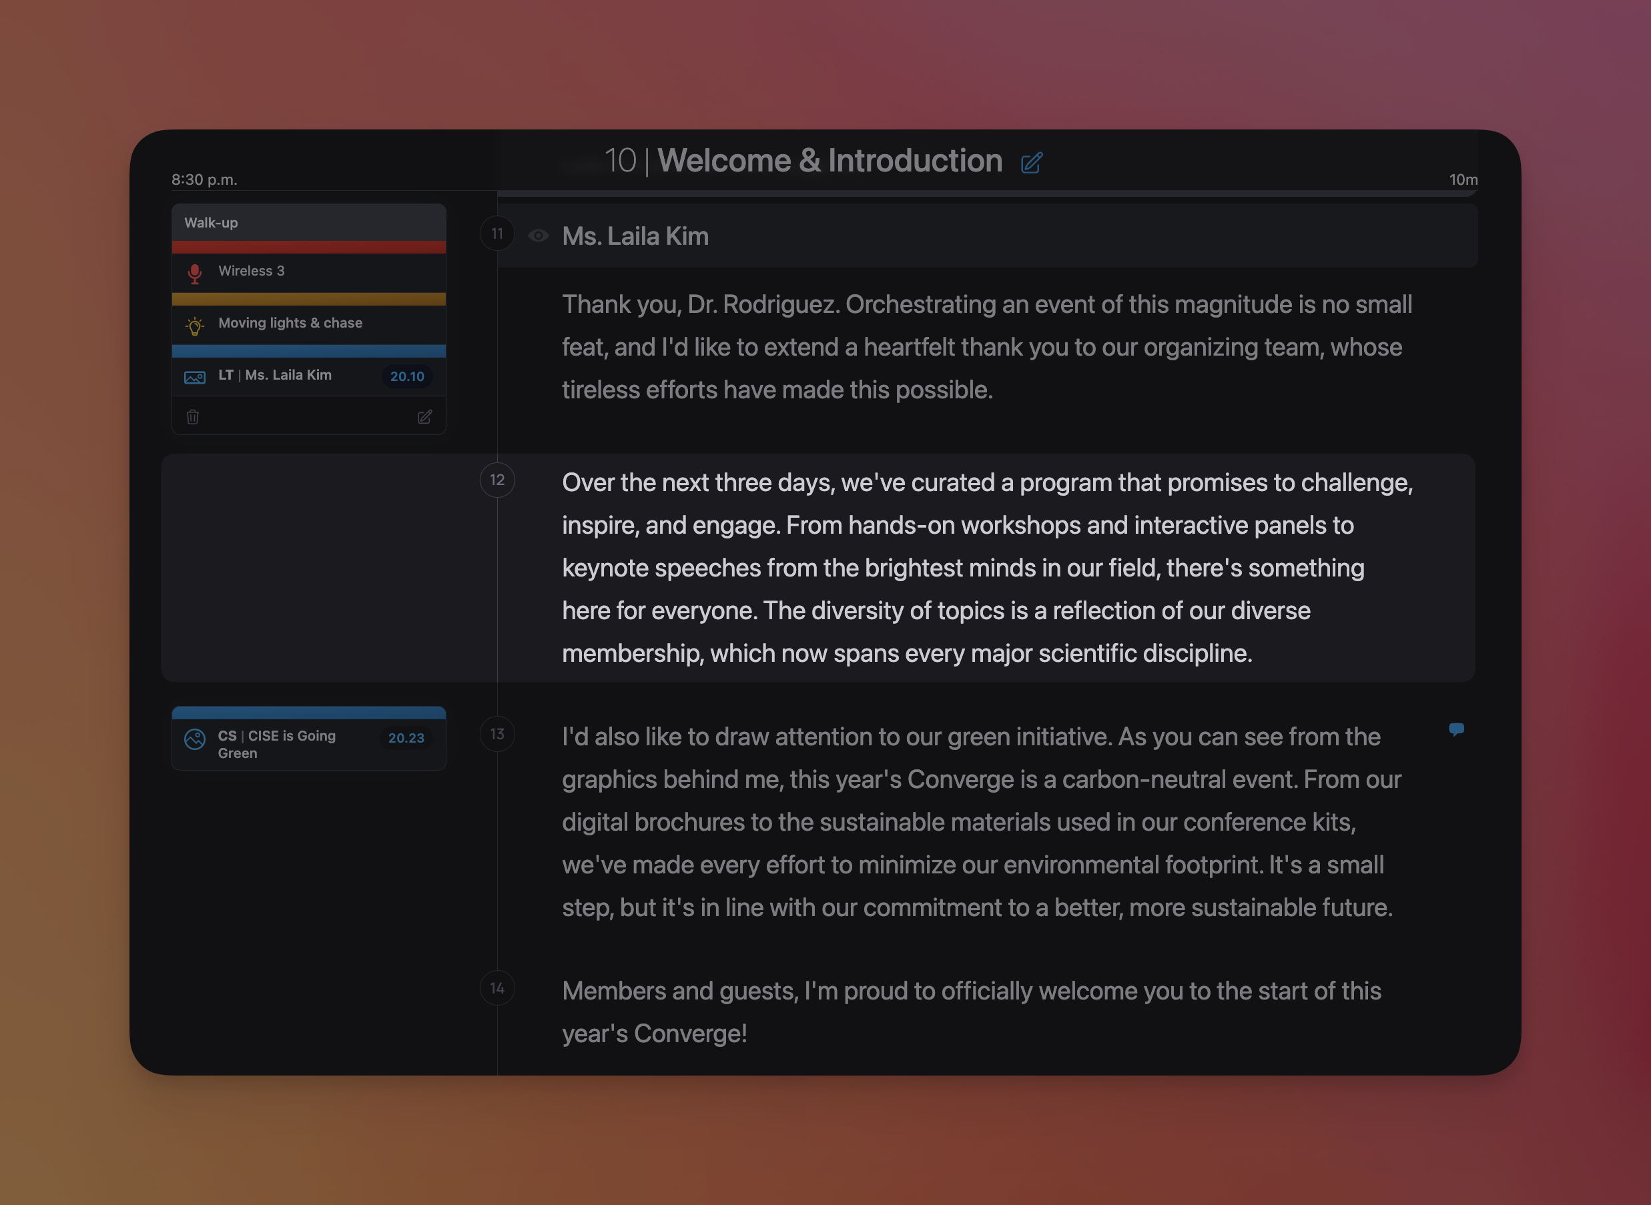Click the lower-third image icon for LT
The height and width of the screenshot is (1205, 1651).
pyautogui.click(x=195, y=376)
